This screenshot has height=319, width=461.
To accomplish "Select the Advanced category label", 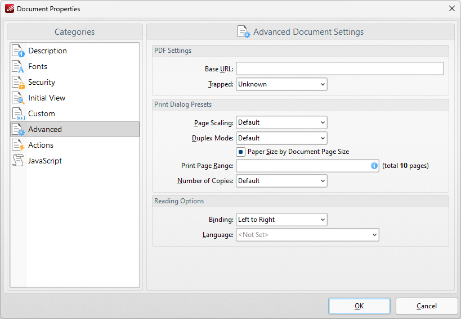I will pyautogui.click(x=45, y=129).
